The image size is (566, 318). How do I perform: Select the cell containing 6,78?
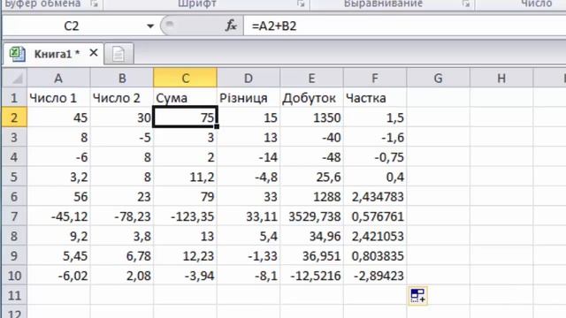click(x=122, y=255)
